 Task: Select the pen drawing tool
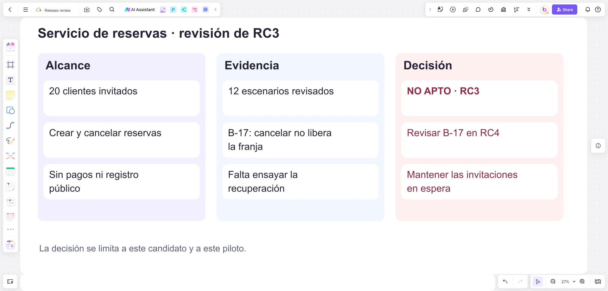click(10, 141)
